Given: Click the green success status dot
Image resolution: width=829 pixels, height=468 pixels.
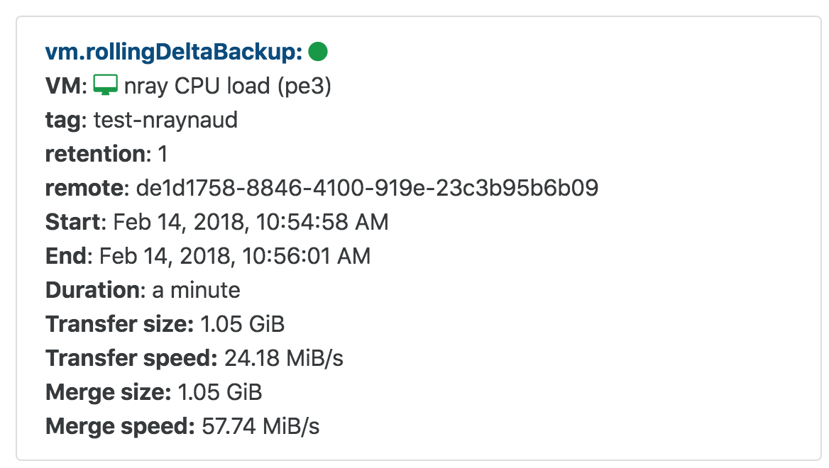Looking at the screenshot, I should (x=318, y=52).
